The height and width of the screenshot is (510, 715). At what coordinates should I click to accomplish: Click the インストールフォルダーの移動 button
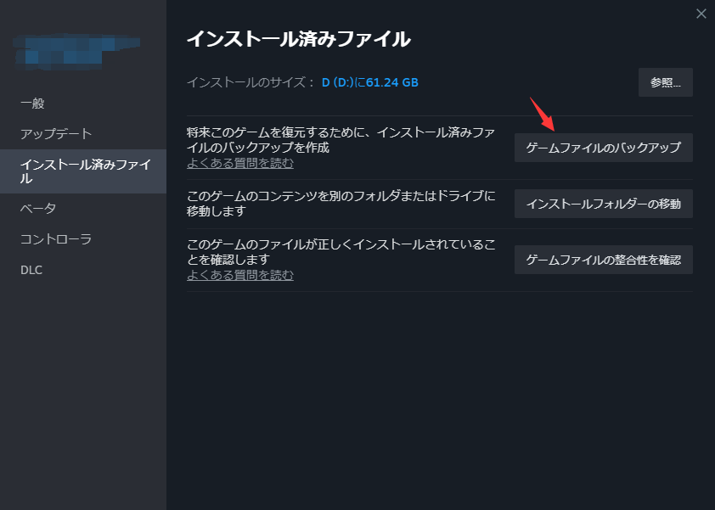603,204
